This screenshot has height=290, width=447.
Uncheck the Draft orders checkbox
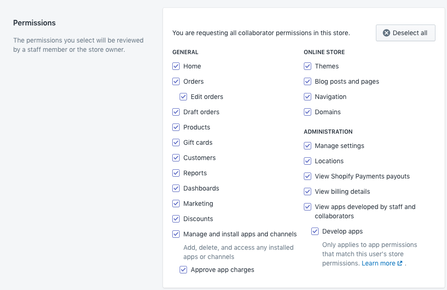click(x=176, y=112)
